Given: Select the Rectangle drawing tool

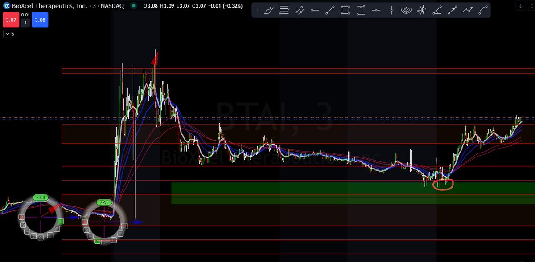Looking at the screenshot, I should click(x=346, y=10).
